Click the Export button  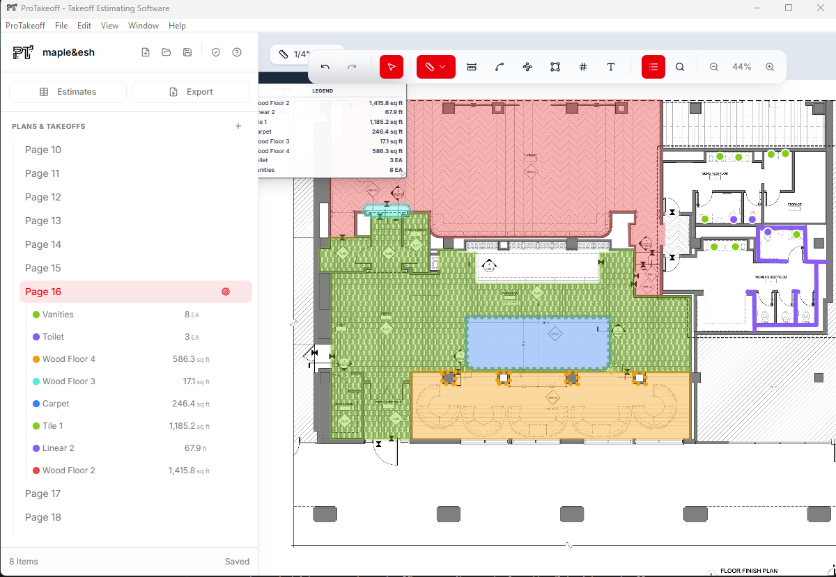tap(190, 91)
